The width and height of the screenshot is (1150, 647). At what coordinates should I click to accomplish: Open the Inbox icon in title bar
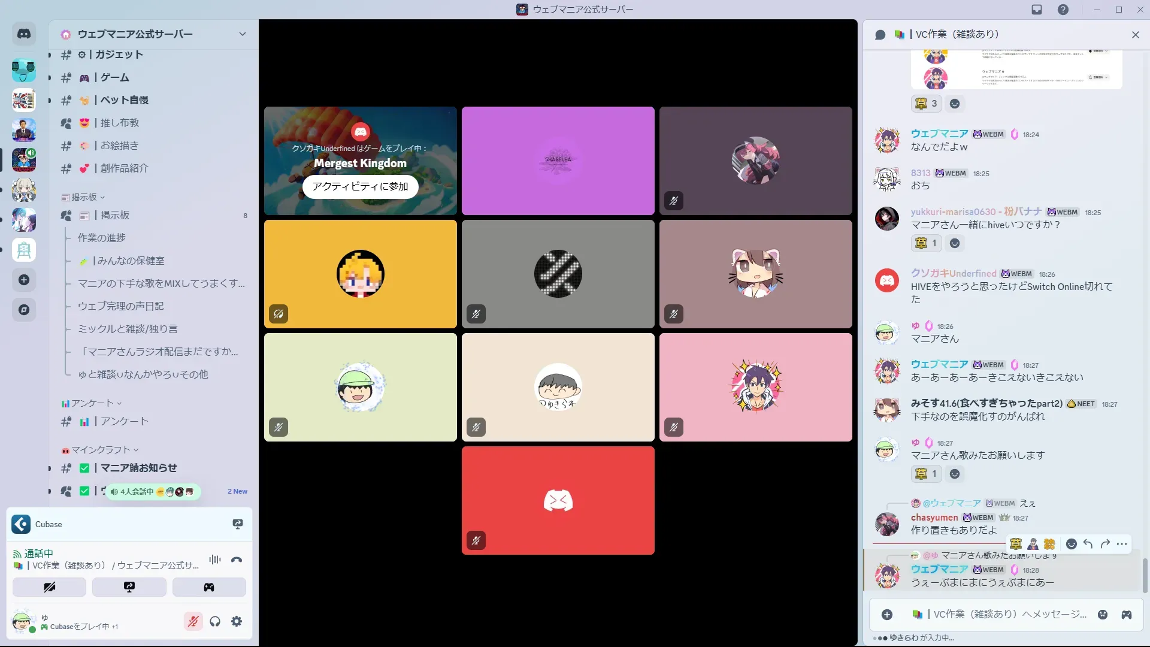(1037, 10)
